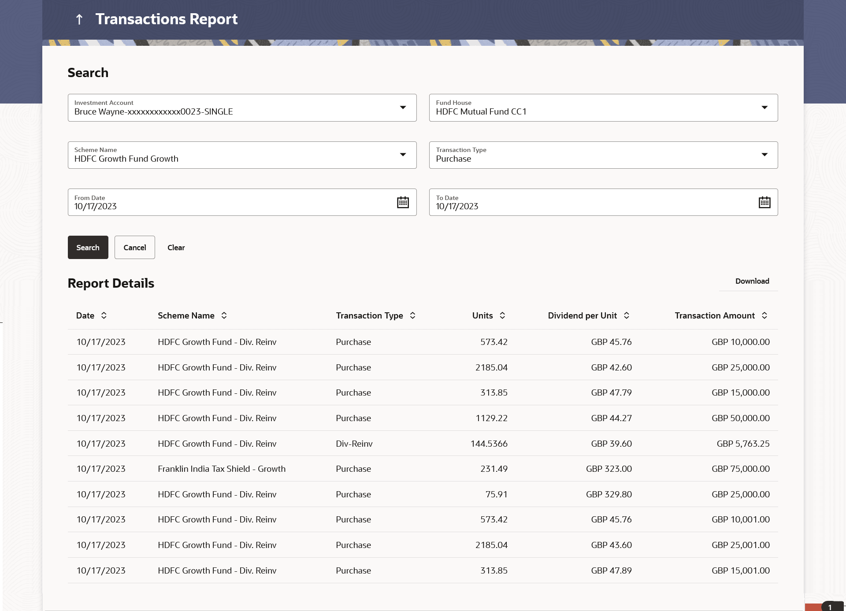The width and height of the screenshot is (846, 611).
Task: Sort by Dividend per Unit column
Action: [x=627, y=315]
